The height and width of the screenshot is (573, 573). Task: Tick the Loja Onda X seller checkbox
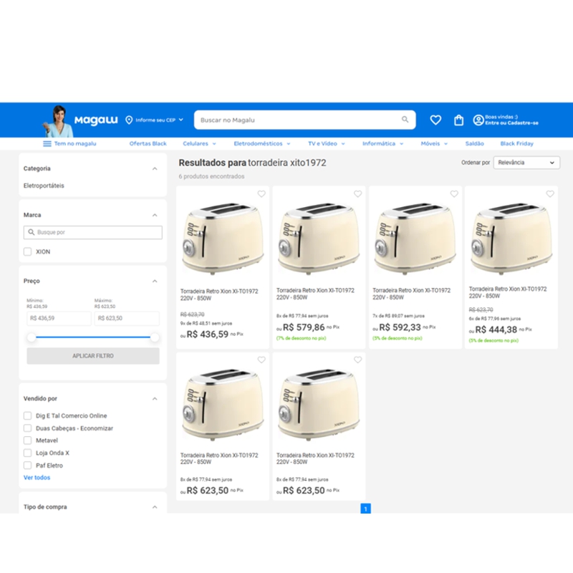pos(28,453)
